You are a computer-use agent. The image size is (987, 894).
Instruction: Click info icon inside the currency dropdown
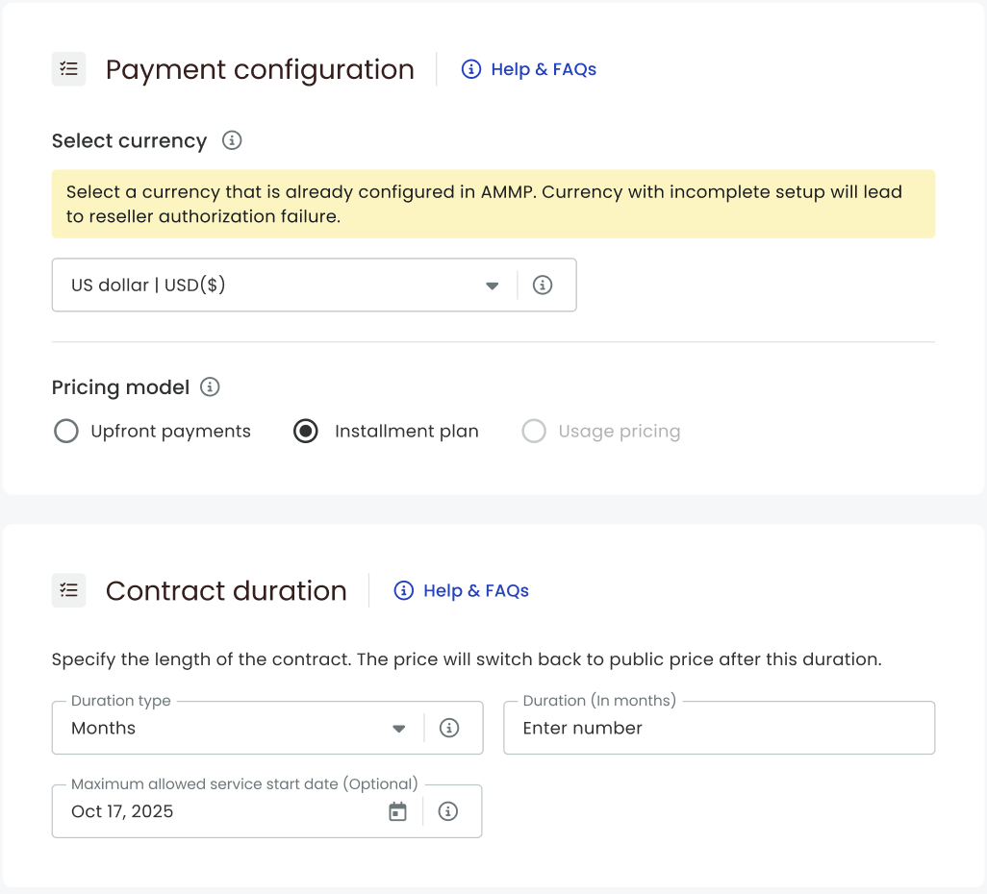click(x=543, y=285)
